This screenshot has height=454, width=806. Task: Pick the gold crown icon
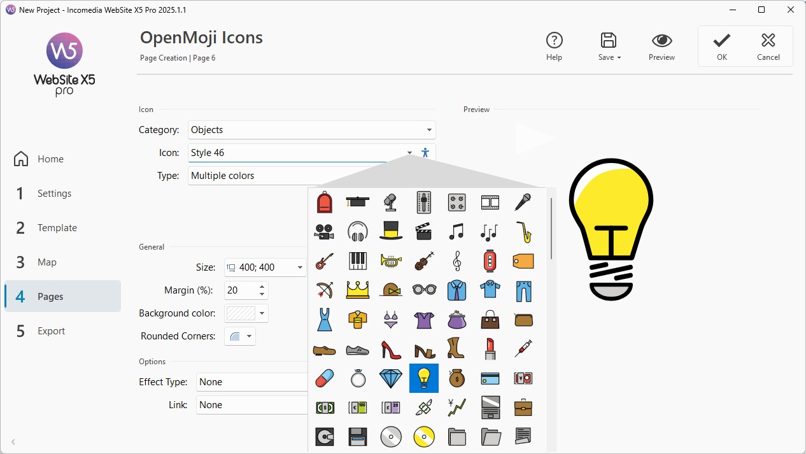pos(358,290)
